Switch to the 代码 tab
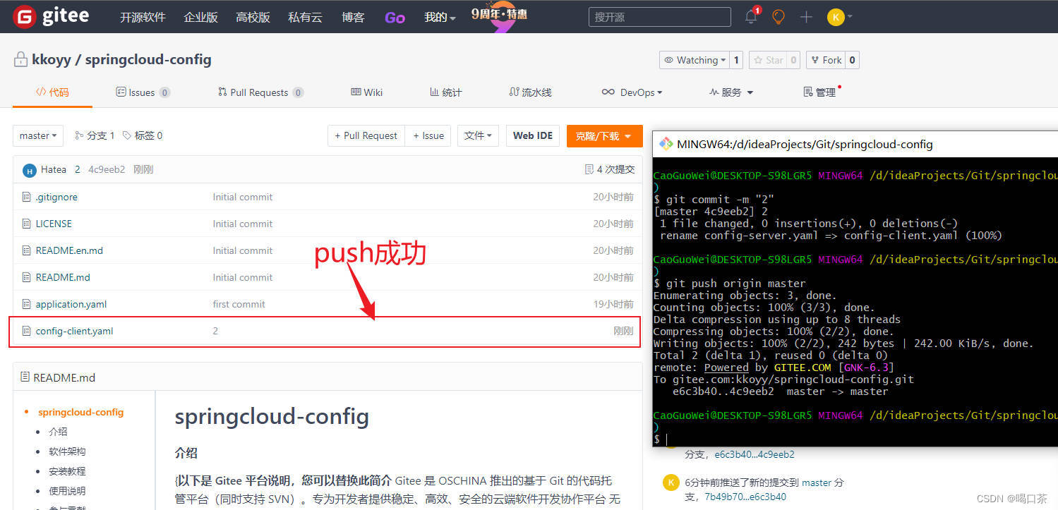1058x510 pixels. pos(52,92)
